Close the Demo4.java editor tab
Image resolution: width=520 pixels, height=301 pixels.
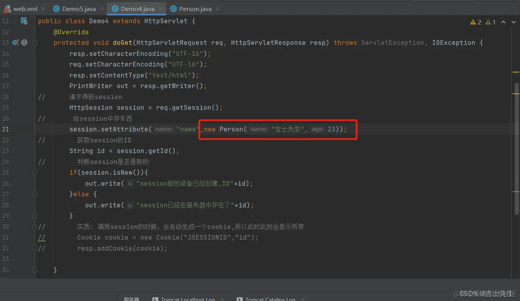[x=160, y=9]
